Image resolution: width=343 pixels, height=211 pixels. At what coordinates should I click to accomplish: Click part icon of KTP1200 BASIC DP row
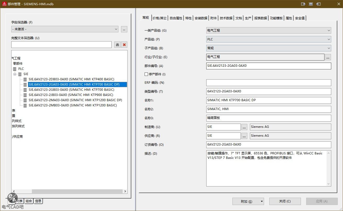[25, 100]
